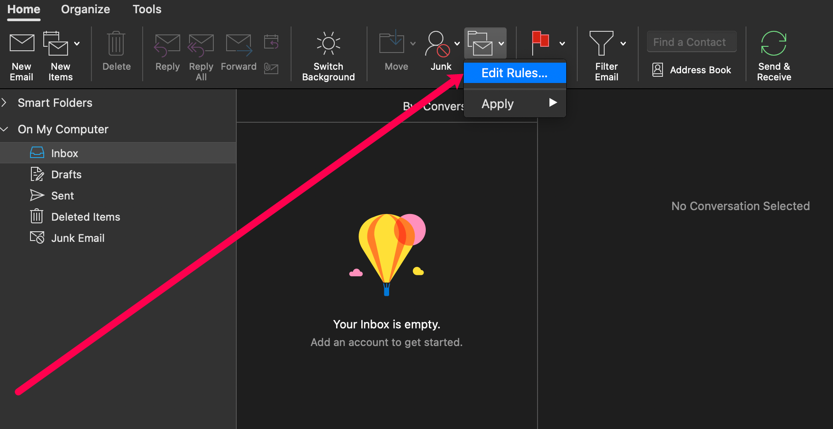Open the Junk dropdown arrow
This screenshot has width=833, height=429.
pyautogui.click(x=457, y=43)
